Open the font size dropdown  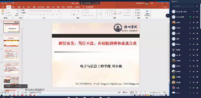pyautogui.click(x=51, y=11)
